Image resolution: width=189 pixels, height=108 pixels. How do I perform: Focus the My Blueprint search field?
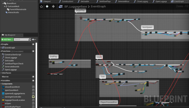[x=21, y=40]
